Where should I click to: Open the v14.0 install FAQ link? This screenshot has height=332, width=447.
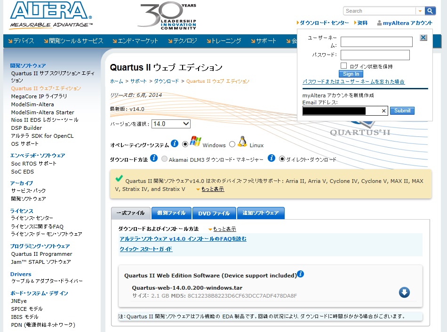[183, 239]
